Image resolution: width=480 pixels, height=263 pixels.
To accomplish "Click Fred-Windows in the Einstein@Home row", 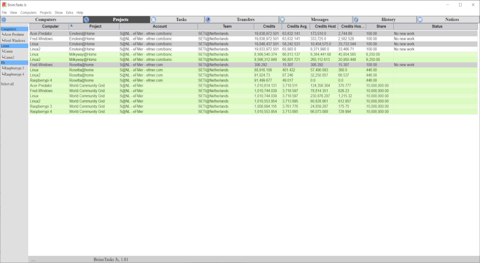I will point(42,39).
